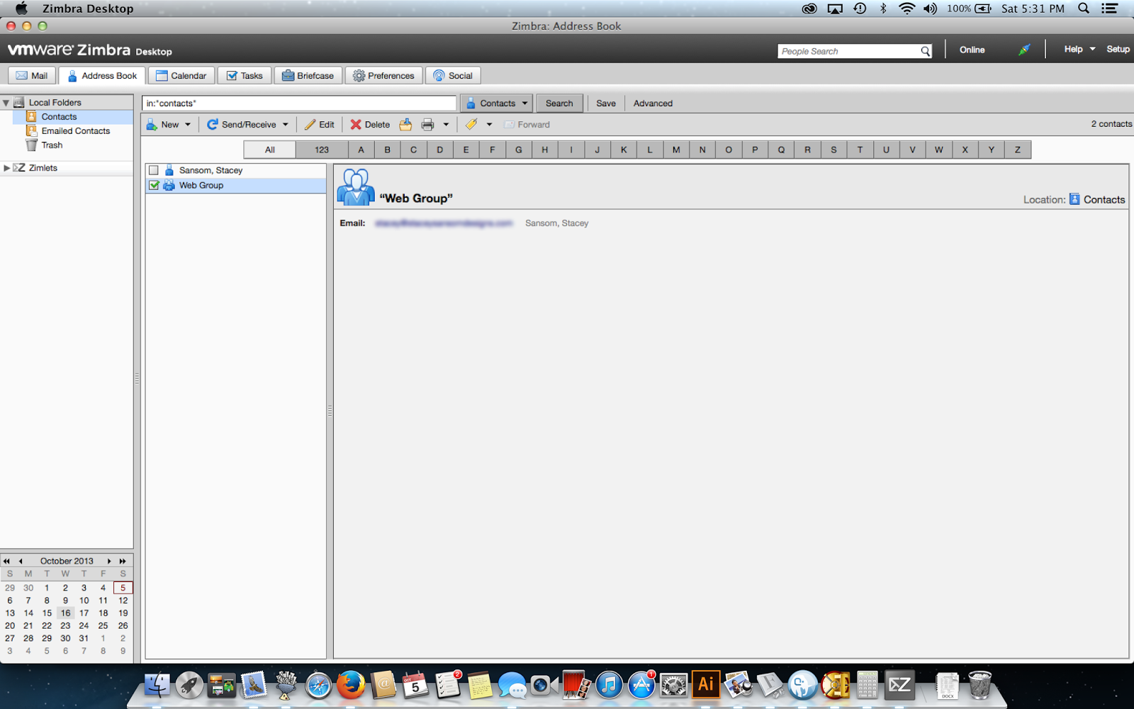Click the pencil Edit icon

pos(310,125)
